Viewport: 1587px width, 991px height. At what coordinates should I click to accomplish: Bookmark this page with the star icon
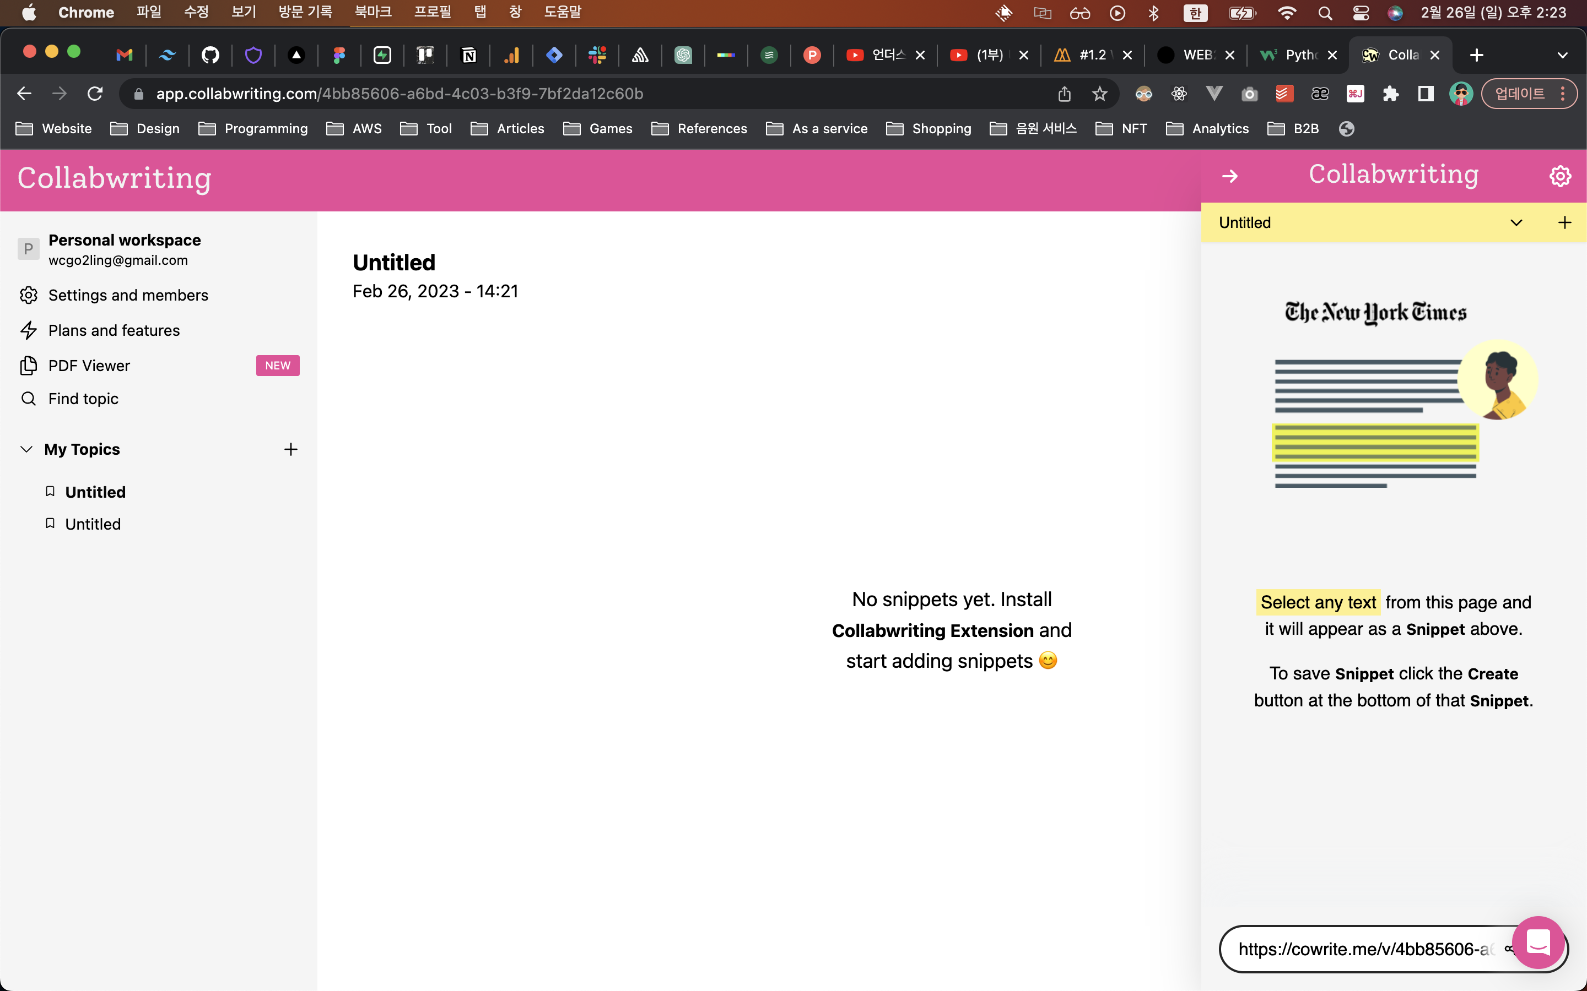(x=1099, y=94)
